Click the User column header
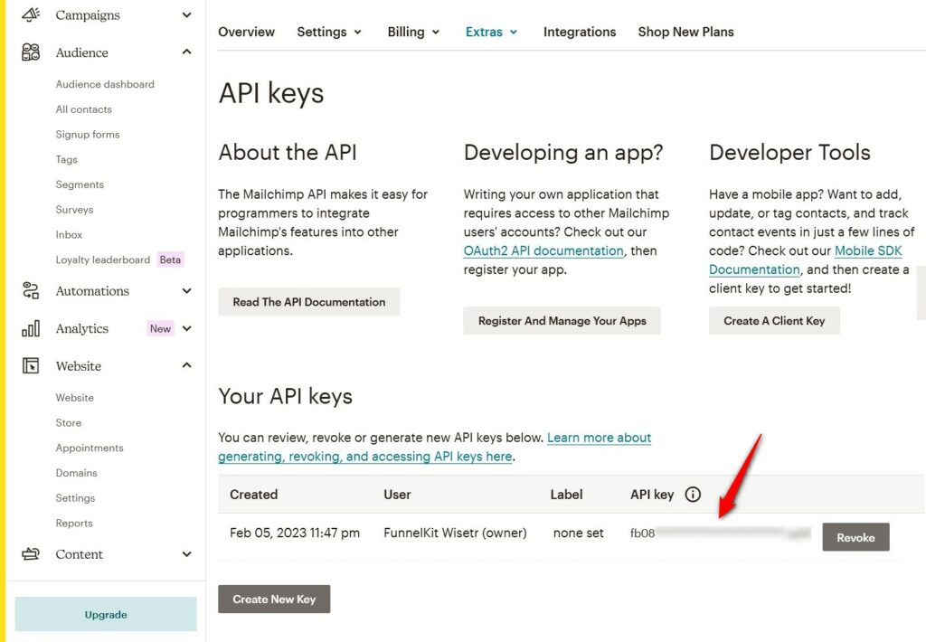This screenshot has height=642, width=926. point(397,495)
